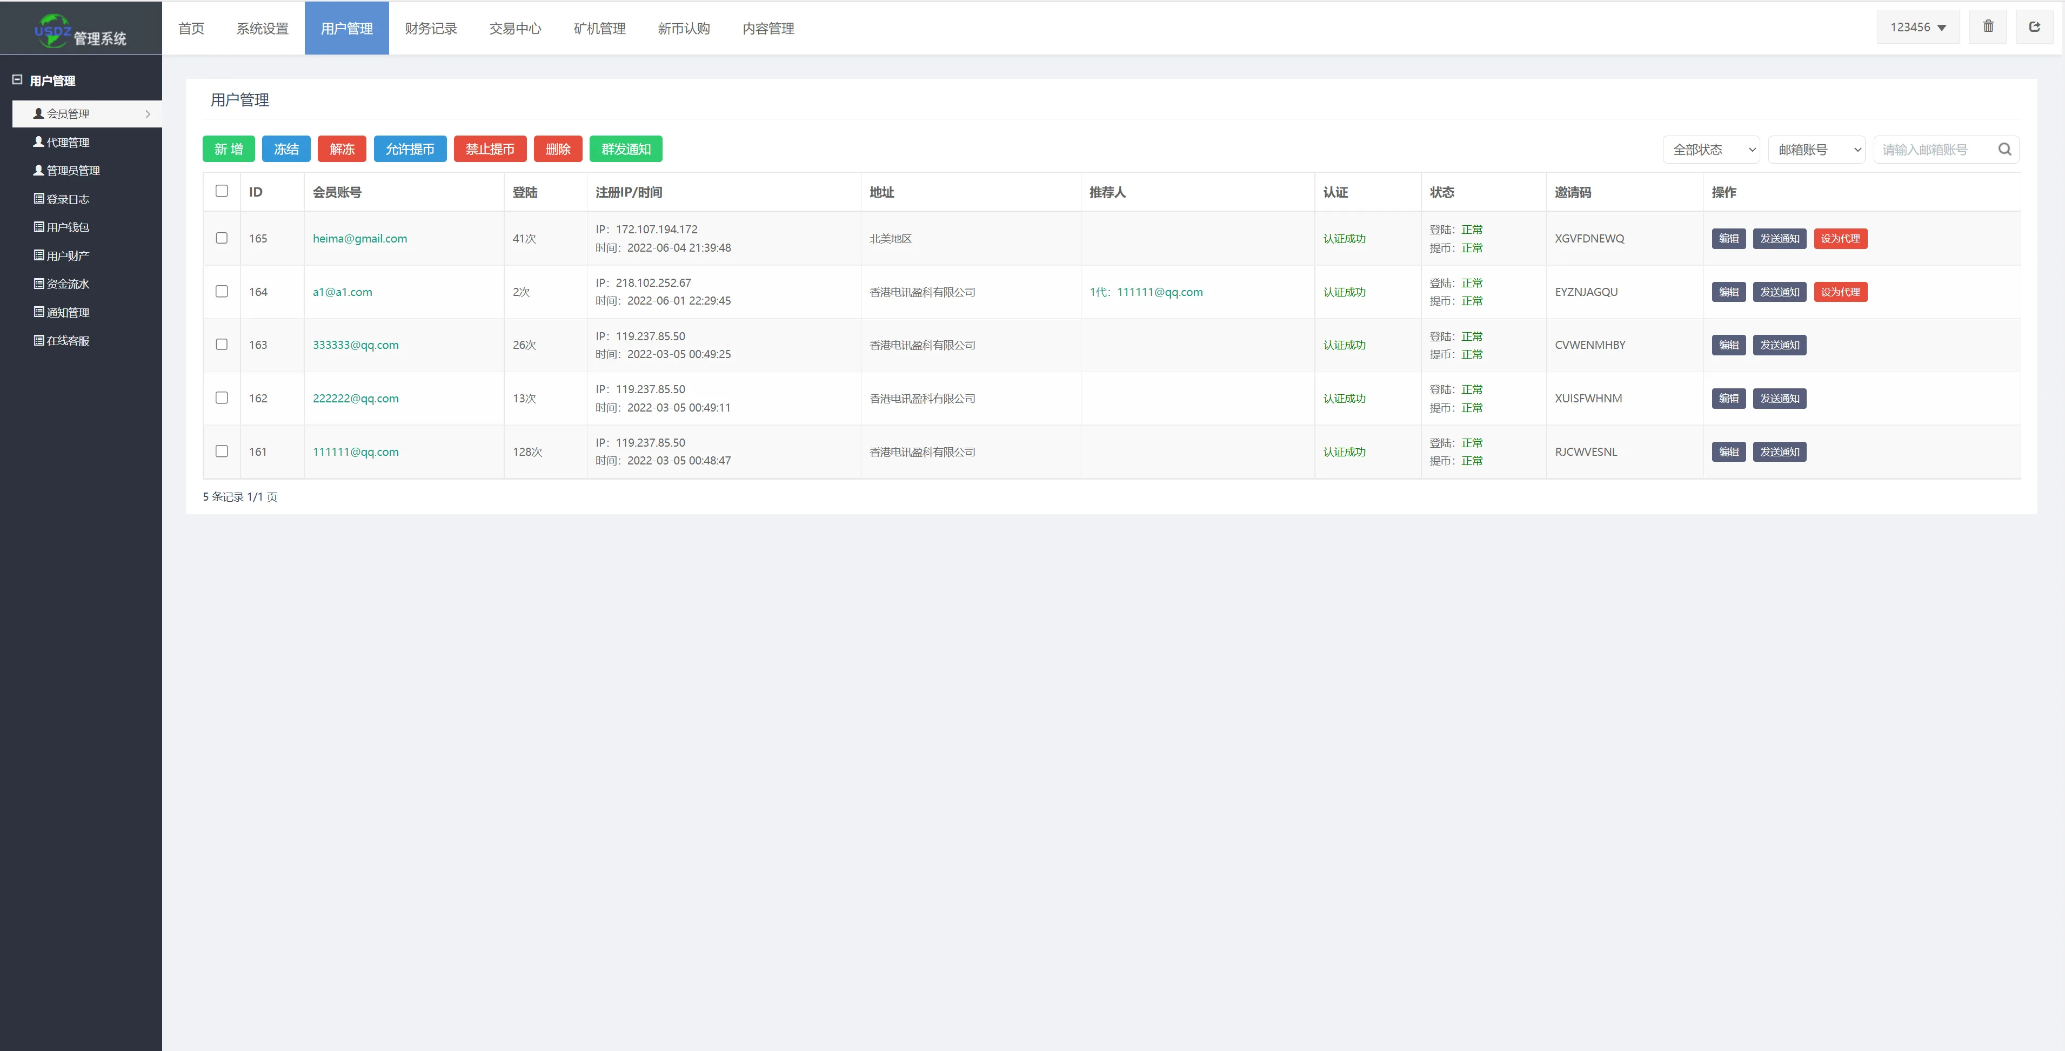Click the search magnifier icon

coord(2004,149)
